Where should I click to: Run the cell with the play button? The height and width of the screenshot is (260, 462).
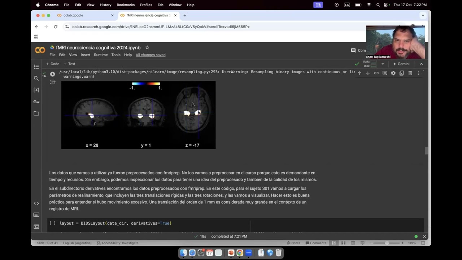pyautogui.click(x=52, y=74)
